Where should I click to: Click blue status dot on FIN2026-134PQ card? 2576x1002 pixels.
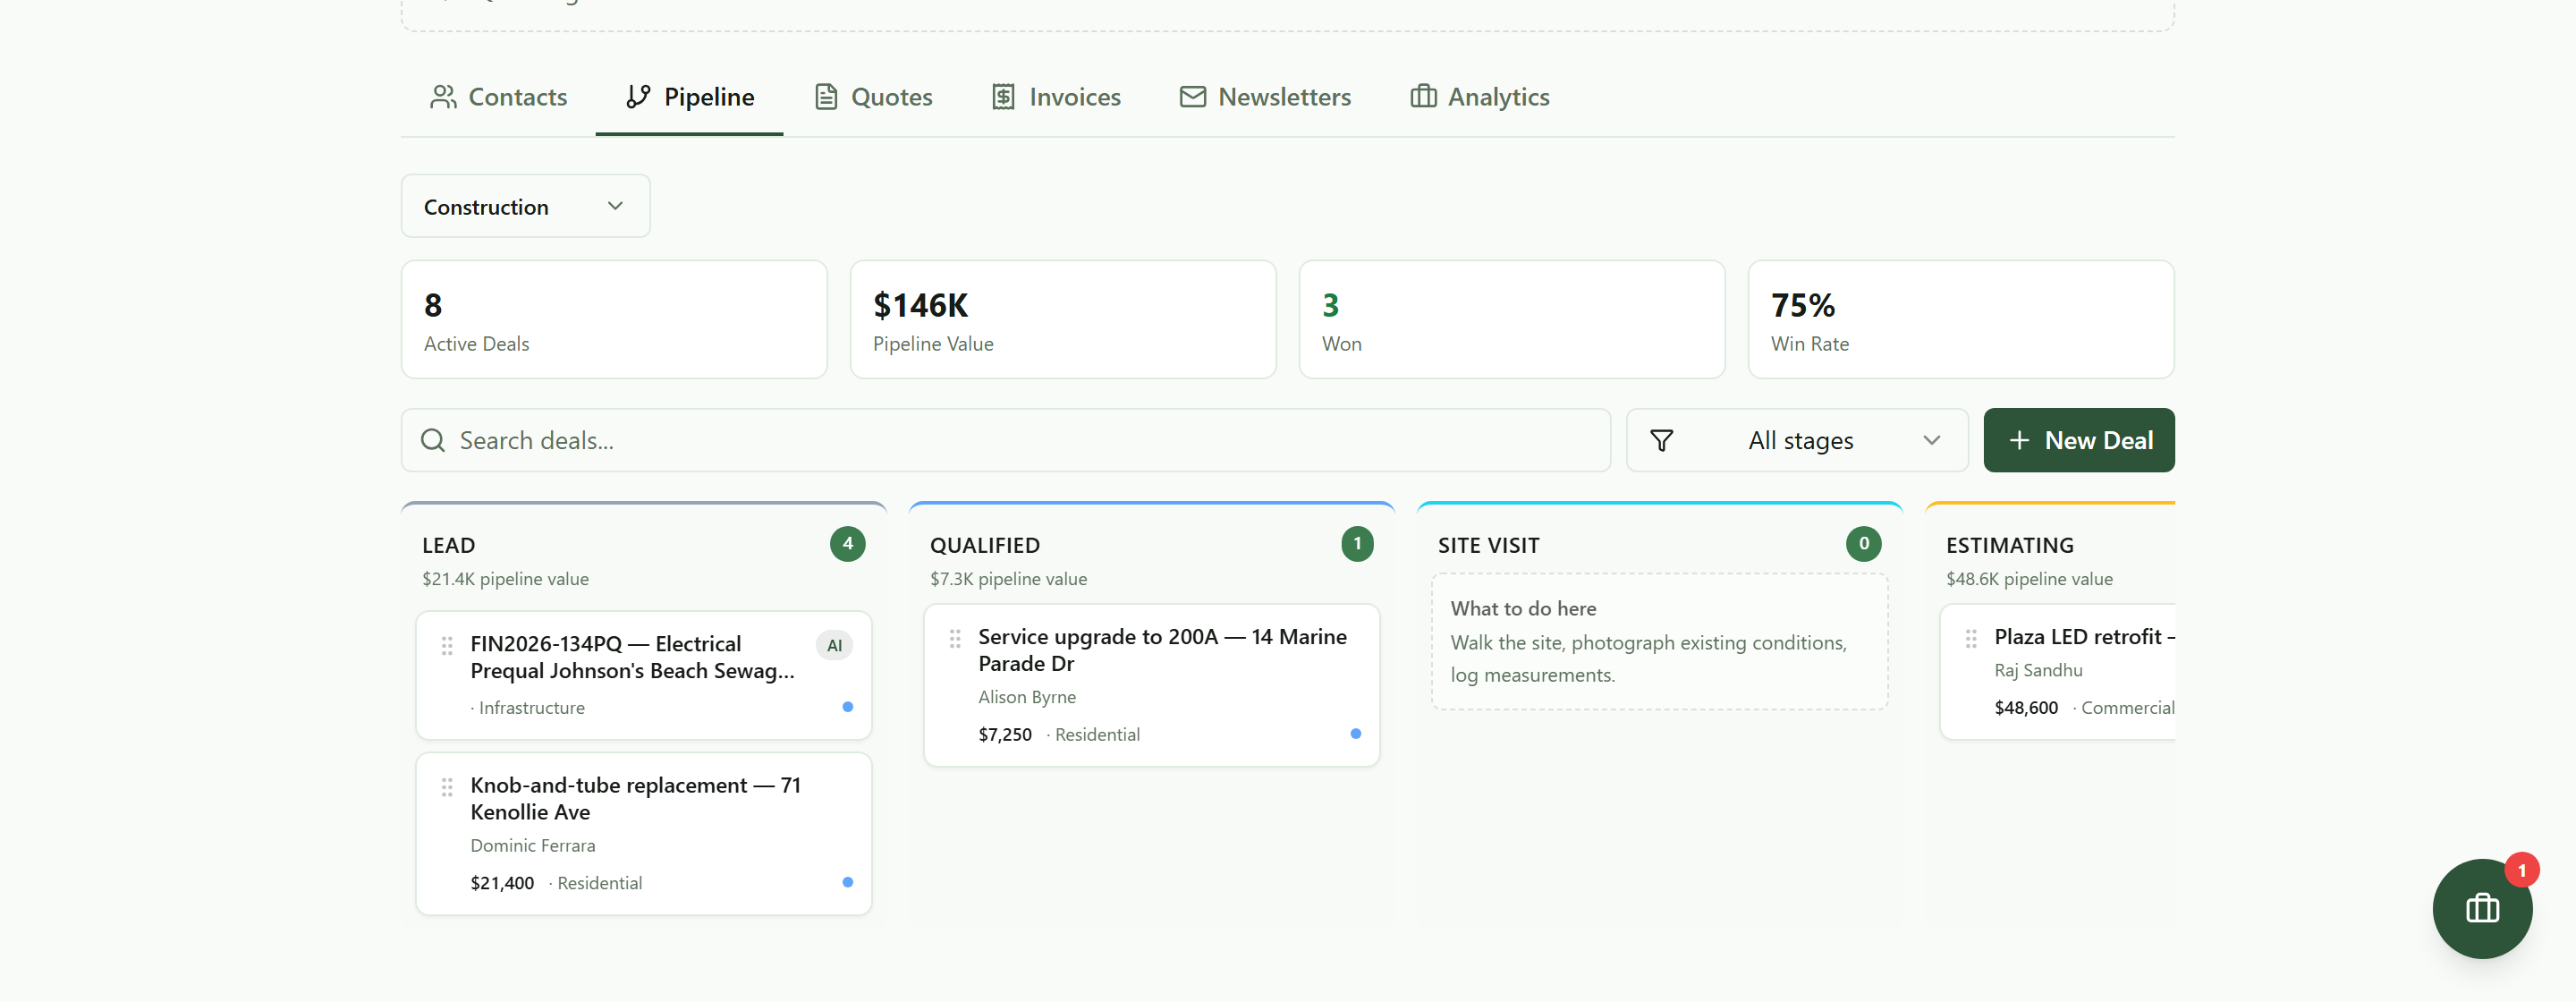click(x=847, y=707)
